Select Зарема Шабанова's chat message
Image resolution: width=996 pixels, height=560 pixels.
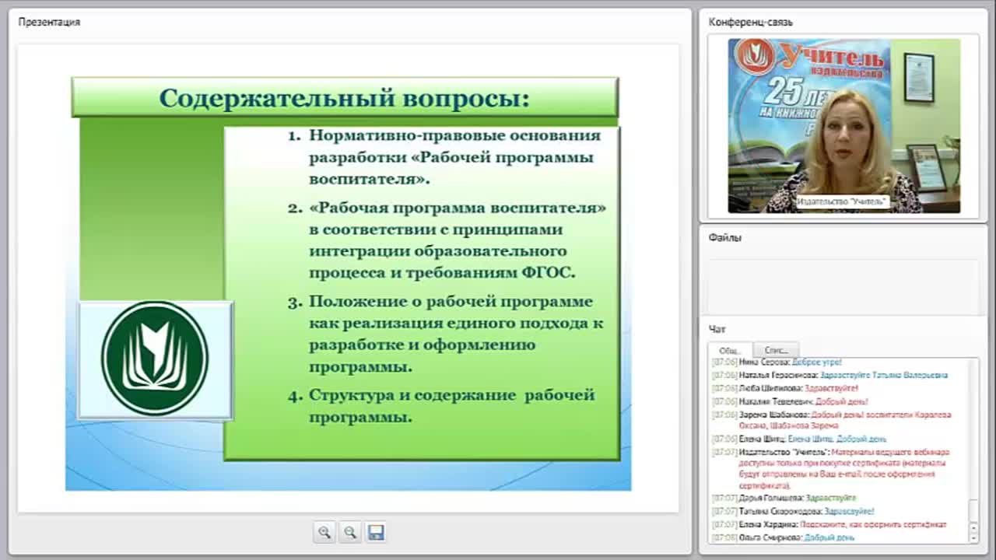coord(832,420)
